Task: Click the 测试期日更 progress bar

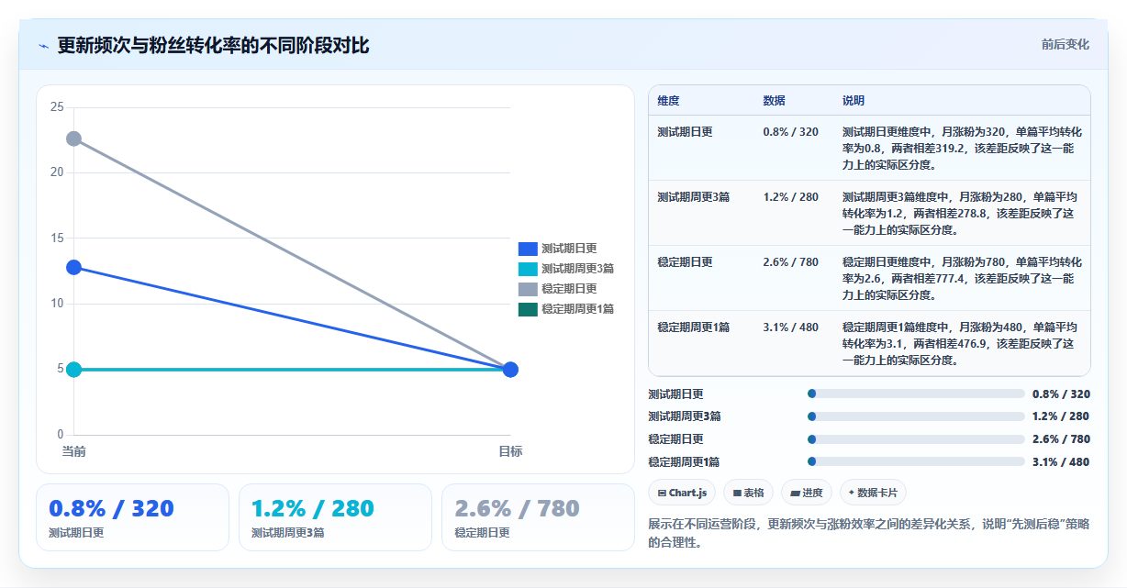Action: click(916, 394)
